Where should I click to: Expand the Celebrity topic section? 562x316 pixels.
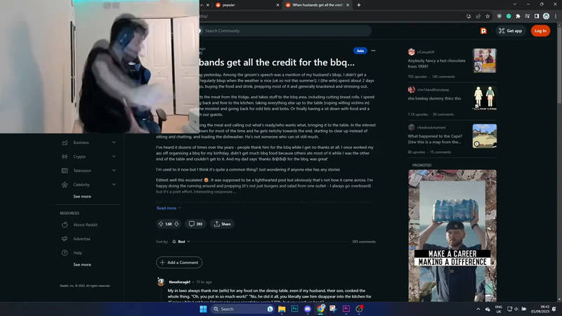point(114,185)
